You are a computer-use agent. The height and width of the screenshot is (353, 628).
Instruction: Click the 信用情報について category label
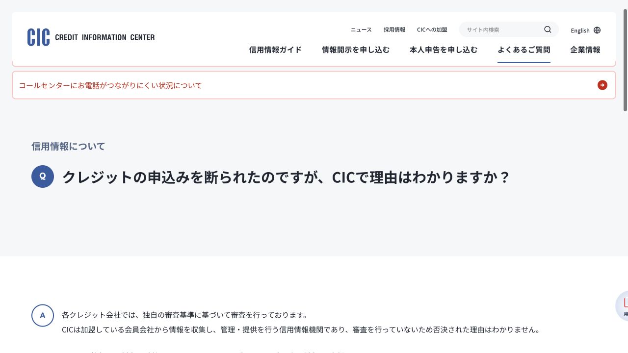point(68,146)
